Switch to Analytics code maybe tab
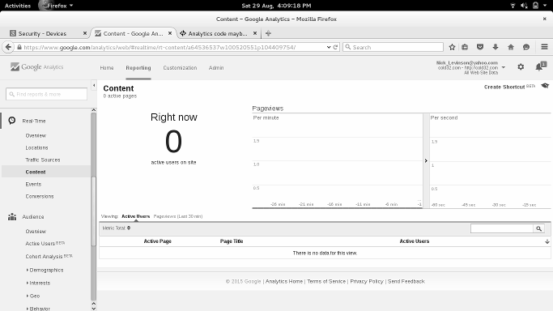 pos(218,33)
